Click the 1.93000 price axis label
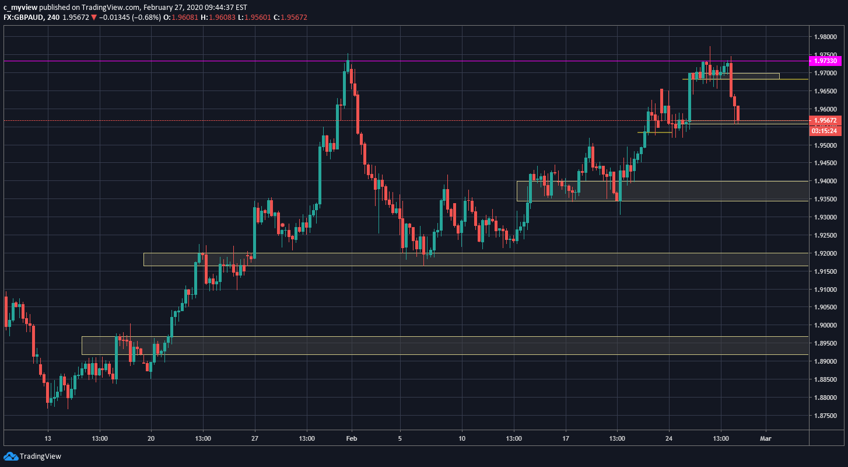848x467 pixels. 825,218
